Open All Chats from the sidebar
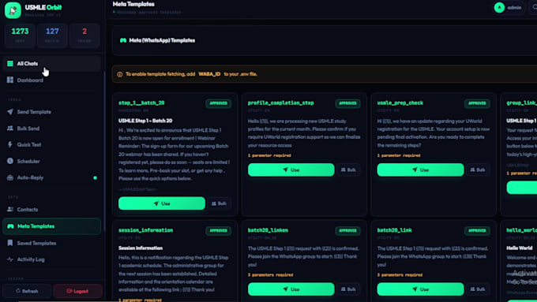 [x=51, y=64]
